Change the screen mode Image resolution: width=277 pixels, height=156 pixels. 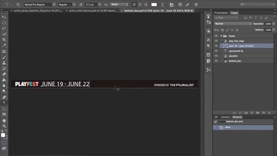point(4,148)
